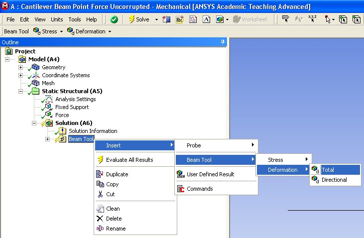Viewport: 364px width, 238px height.
Task: Click the Geometry cube icon in outline
Action: pos(35,67)
